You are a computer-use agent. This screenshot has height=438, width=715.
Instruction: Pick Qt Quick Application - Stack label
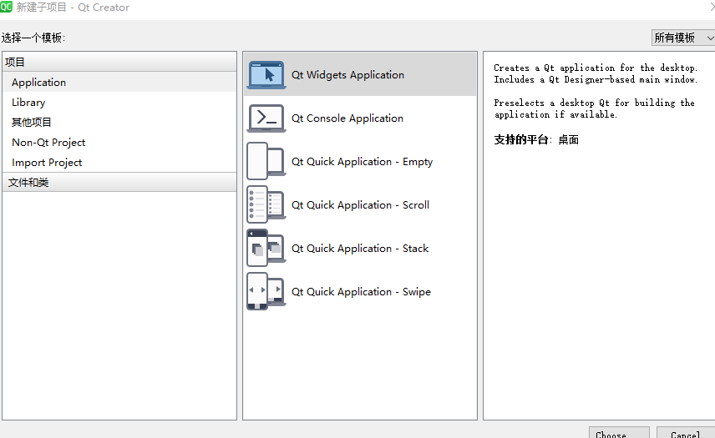tap(360, 248)
